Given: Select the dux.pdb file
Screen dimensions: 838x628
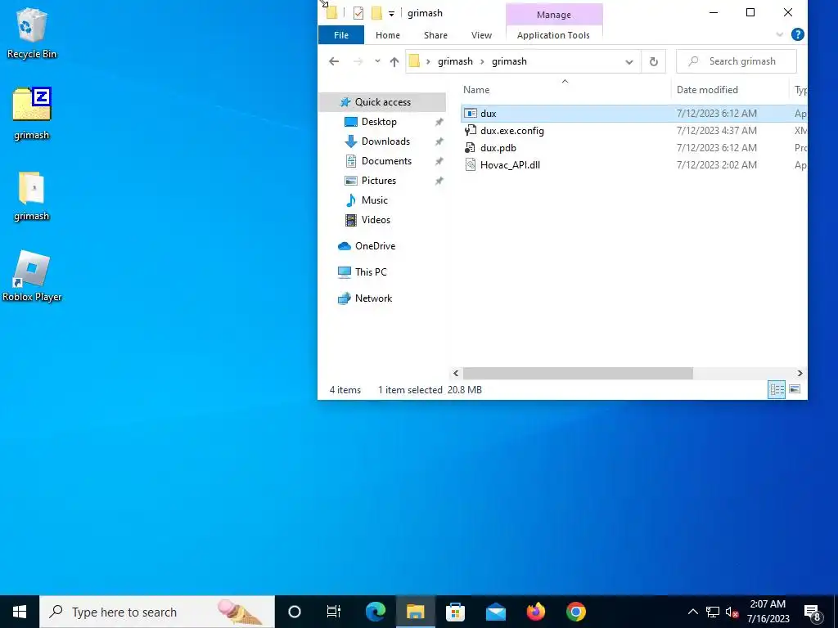Looking at the screenshot, I should click(x=498, y=148).
